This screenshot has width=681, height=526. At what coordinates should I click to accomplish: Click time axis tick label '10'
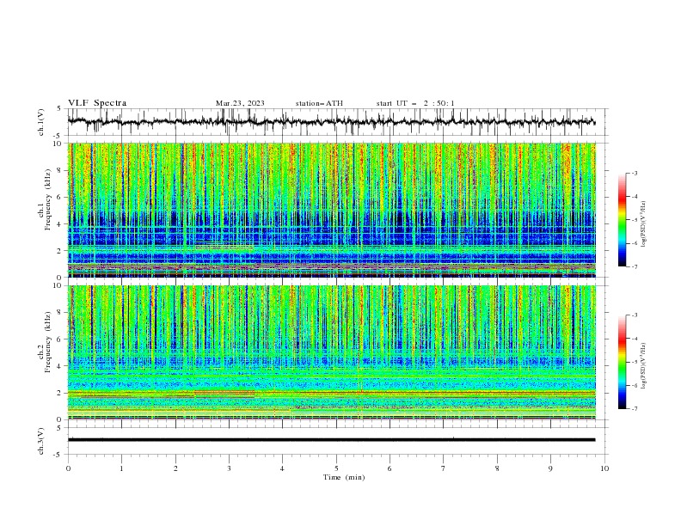(604, 468)
